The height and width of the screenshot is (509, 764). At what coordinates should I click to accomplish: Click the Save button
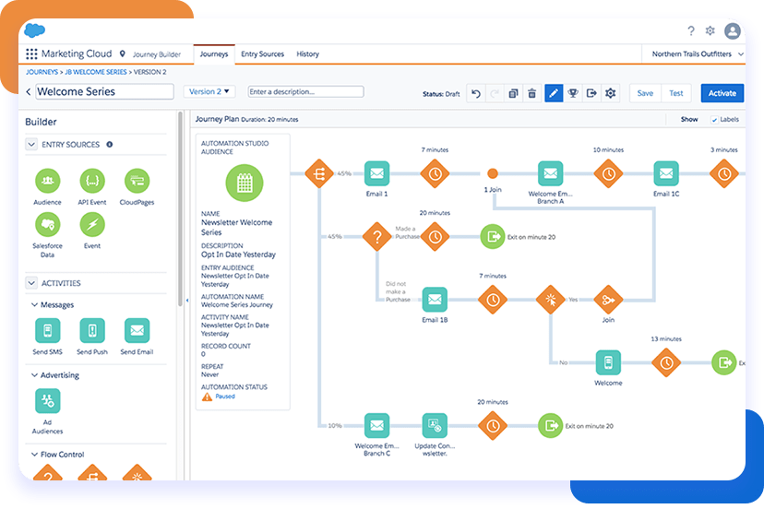[645, 93]
